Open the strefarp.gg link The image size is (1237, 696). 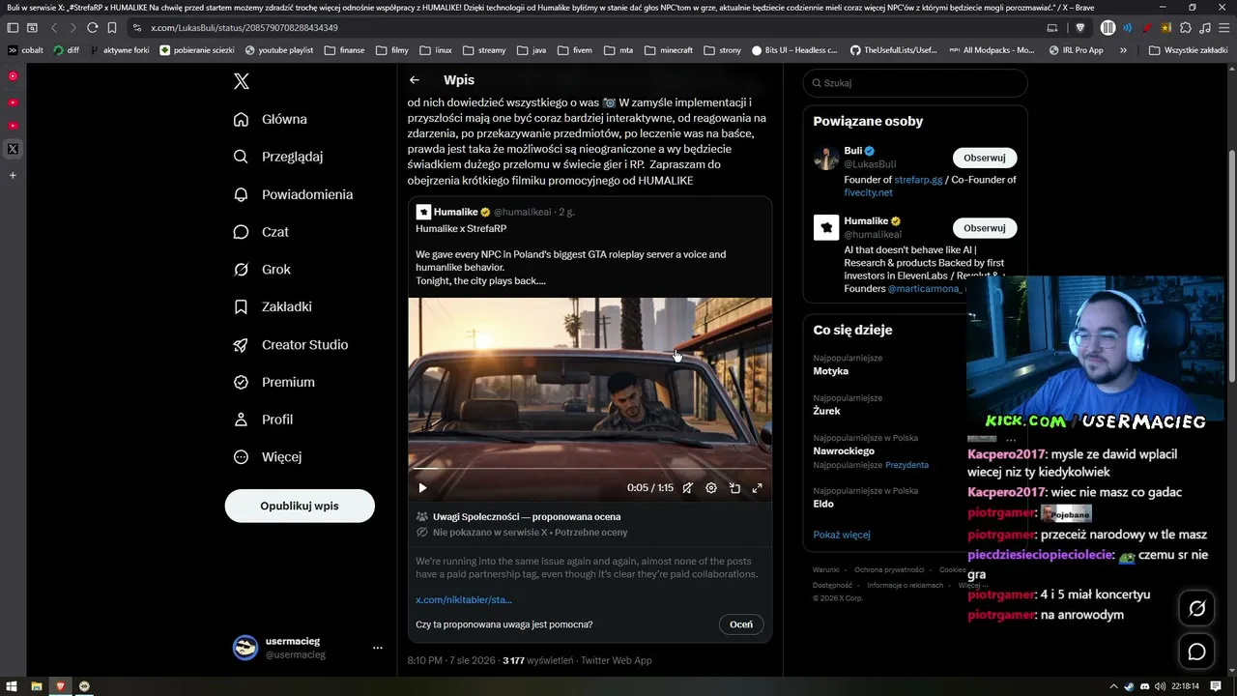click(x=918, y=180)
